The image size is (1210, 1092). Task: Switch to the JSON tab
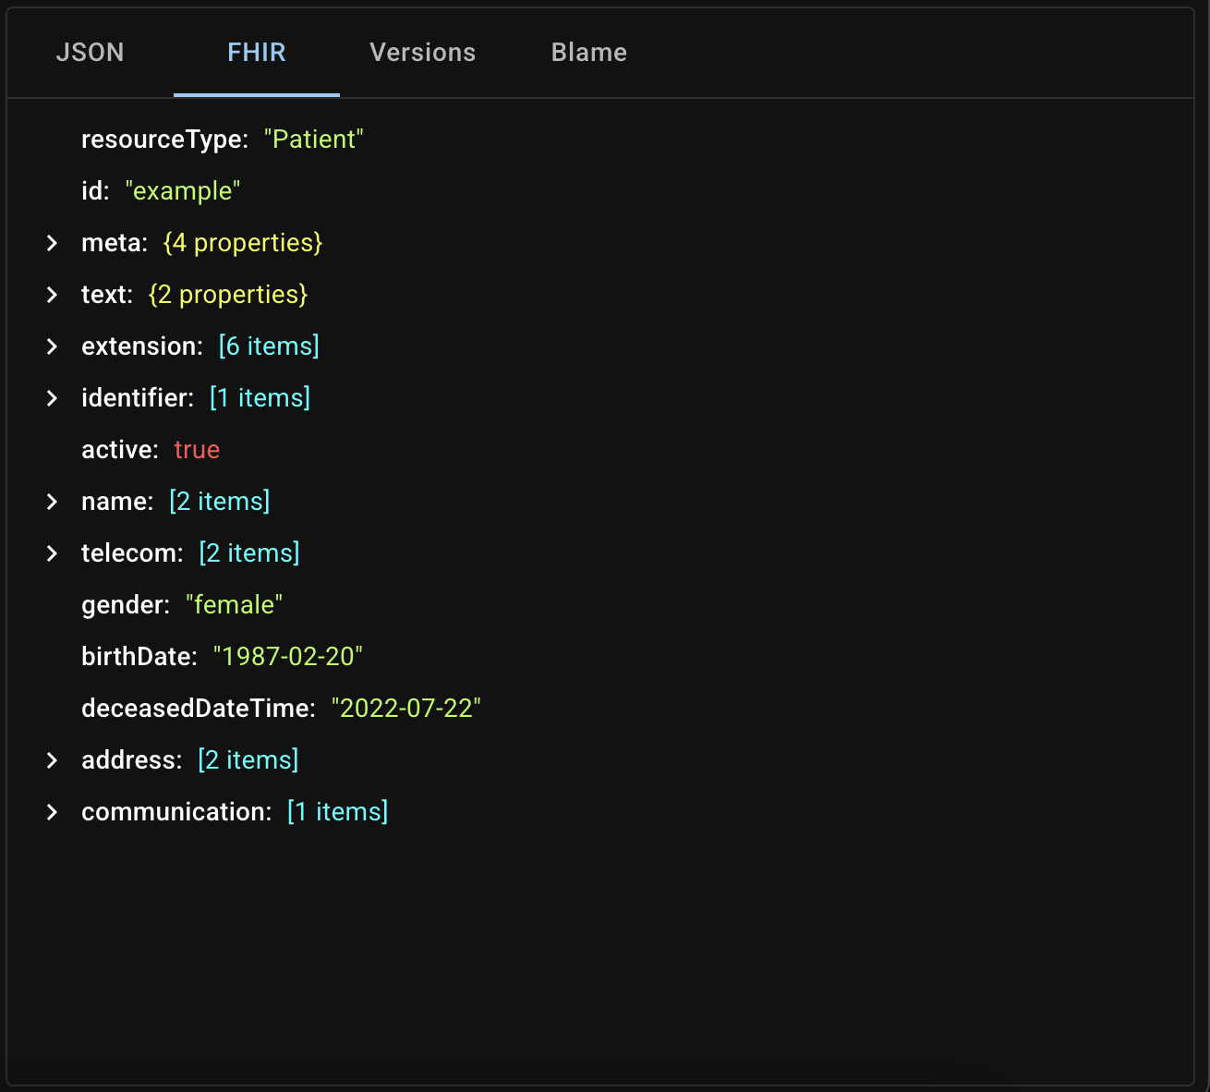(91, 53)
